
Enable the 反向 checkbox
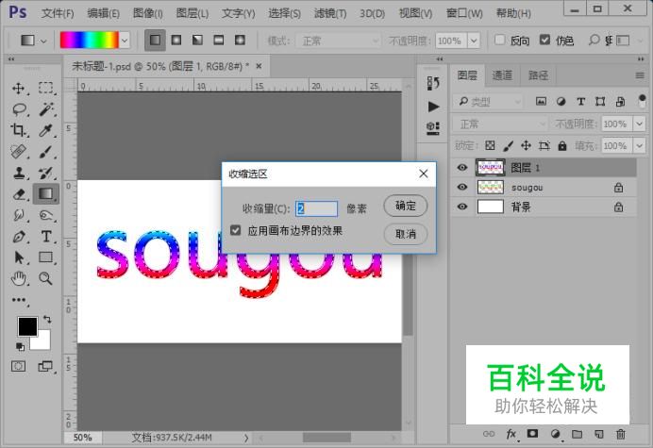(x=499, y=41)
